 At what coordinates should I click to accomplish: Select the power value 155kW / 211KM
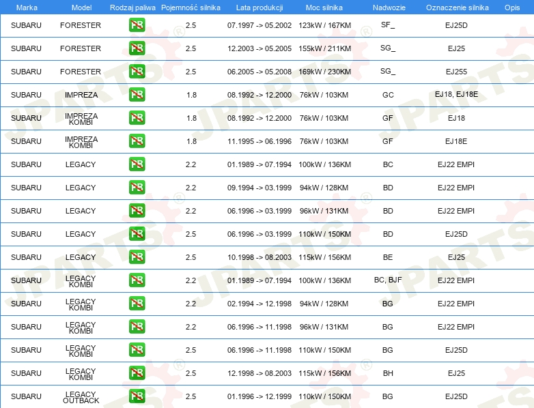[x=324, y=48]
